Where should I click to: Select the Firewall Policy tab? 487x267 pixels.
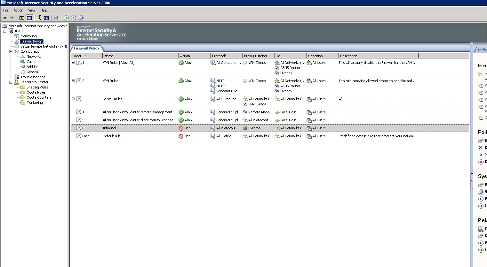pyautogui.click(x=86, y=48)
